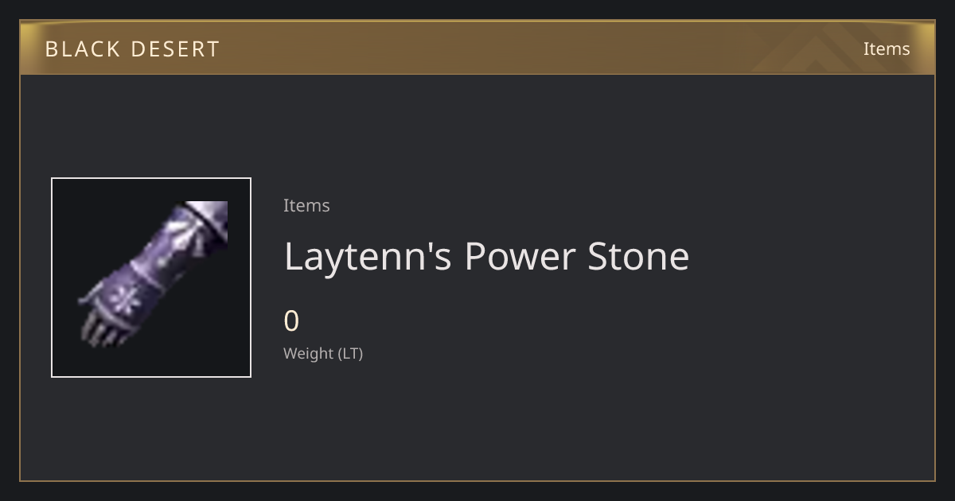The width and height of the screenshot is (955, 501).
Task: Click the (LT) unit text
Action: (351, 354)
